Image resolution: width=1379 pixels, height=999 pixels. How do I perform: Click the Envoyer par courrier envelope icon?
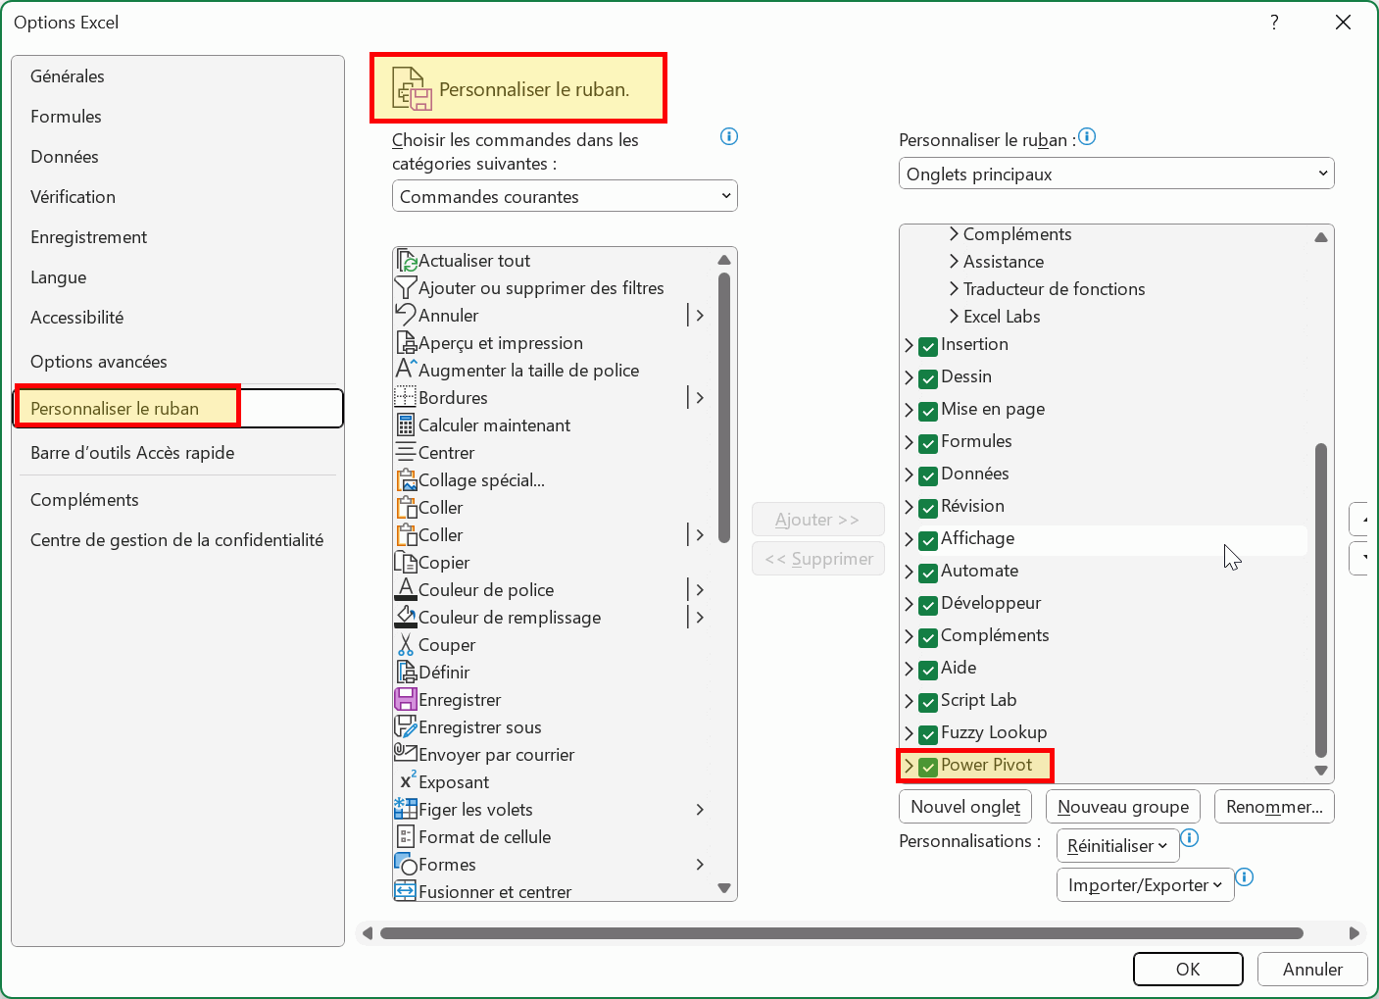[x=406, y=753]
